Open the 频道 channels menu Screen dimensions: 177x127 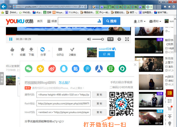pyautogui.click(x=52, y=21)
